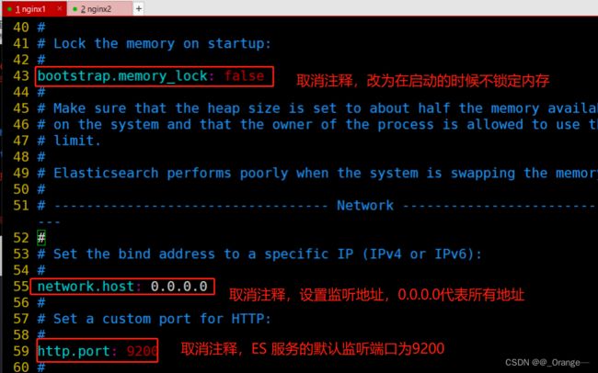Click the red annotation about default port 9200

click(313, 348)
